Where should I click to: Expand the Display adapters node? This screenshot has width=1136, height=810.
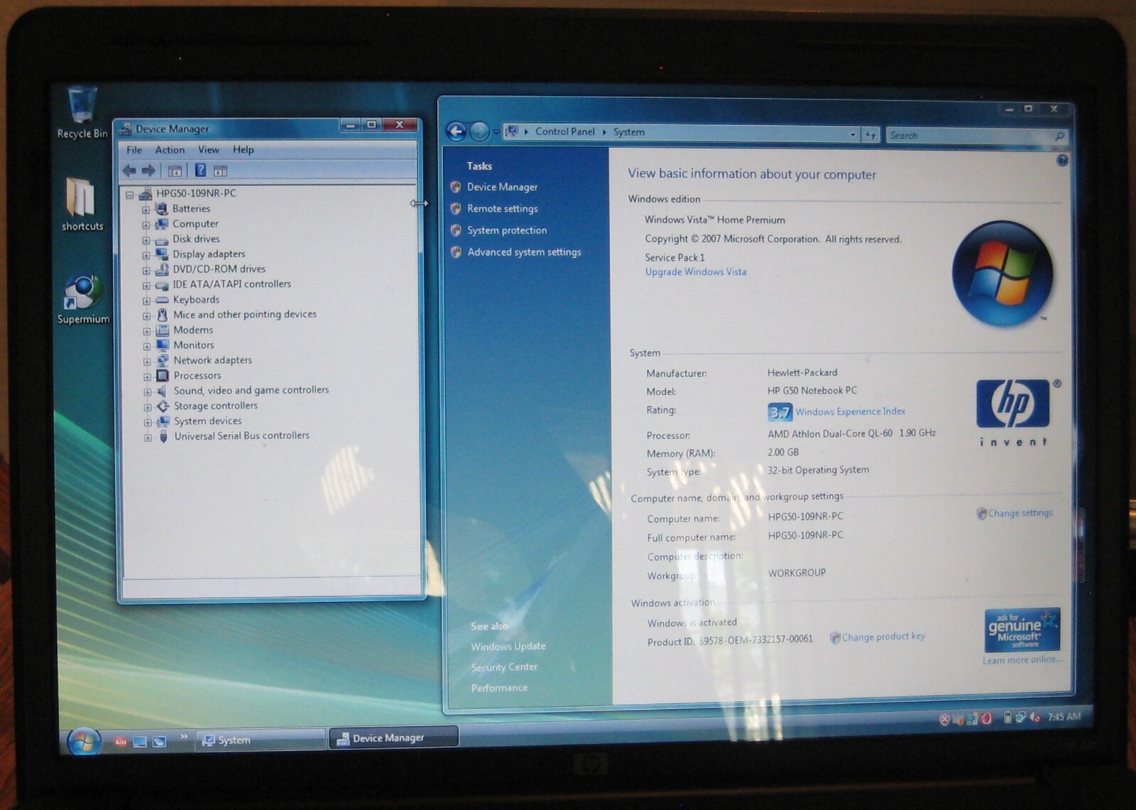click(x=146, y=255)
